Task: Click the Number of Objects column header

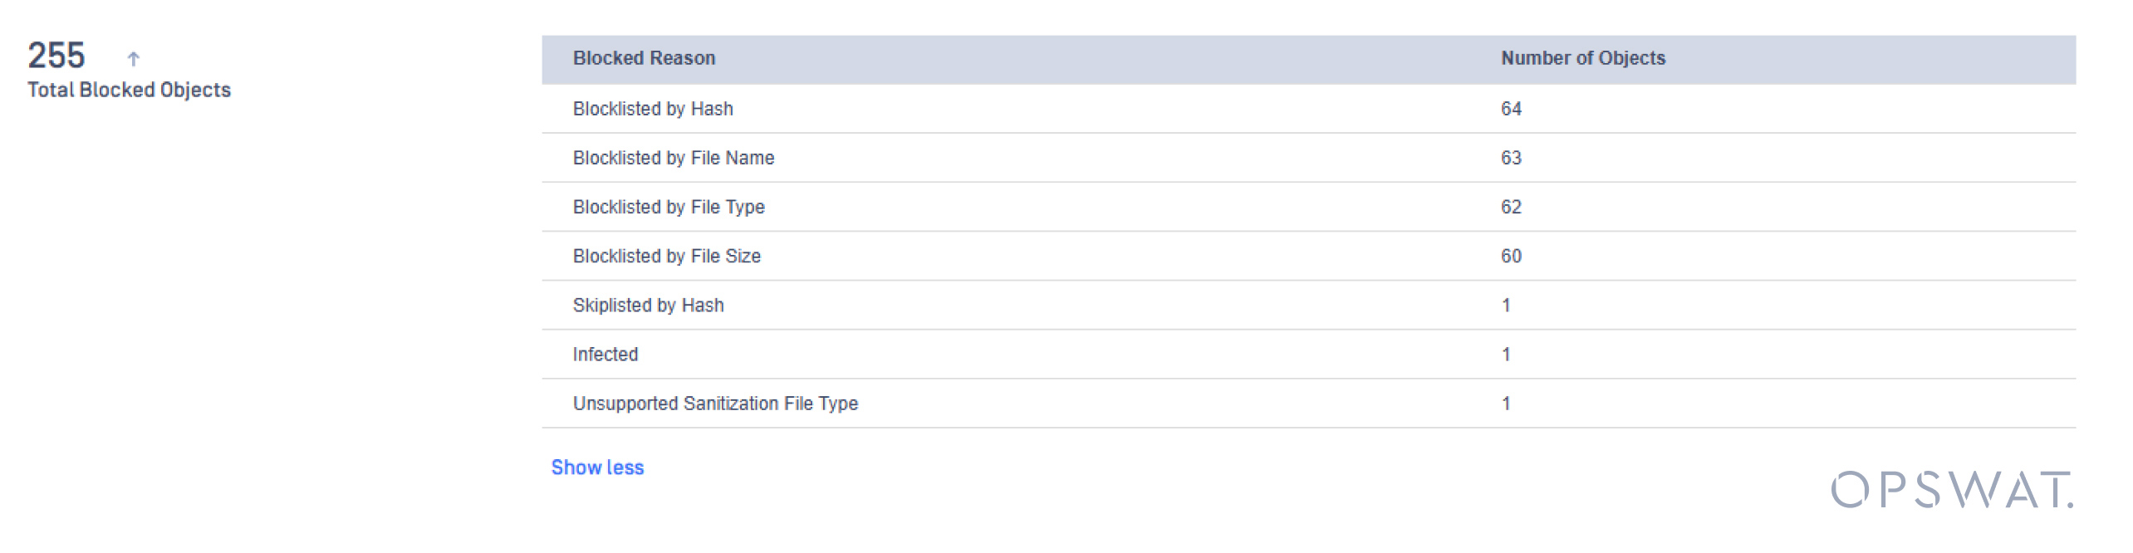Action: coord(1582,58)
